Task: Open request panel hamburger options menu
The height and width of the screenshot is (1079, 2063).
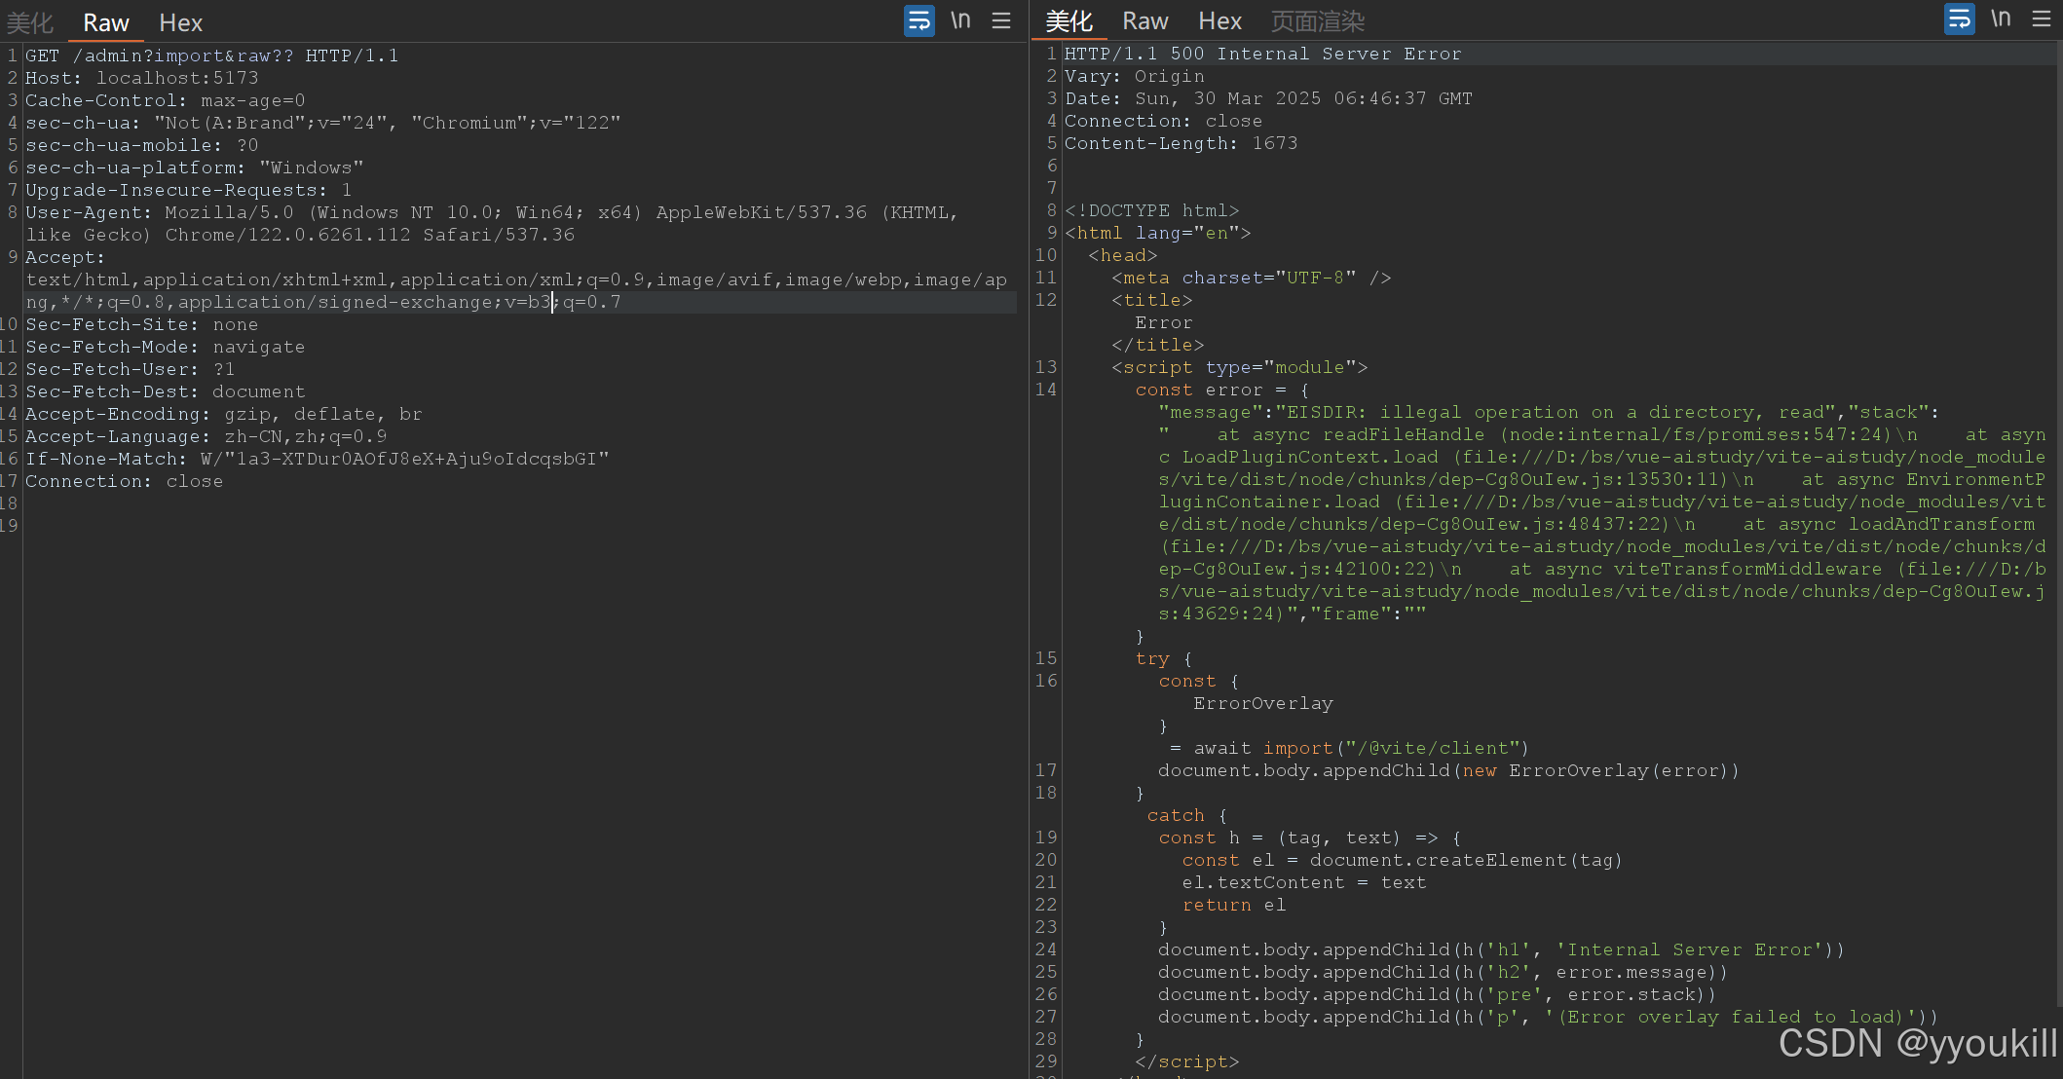Action: 1001,20
